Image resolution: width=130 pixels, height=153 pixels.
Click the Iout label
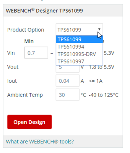[x=12, y=81]
